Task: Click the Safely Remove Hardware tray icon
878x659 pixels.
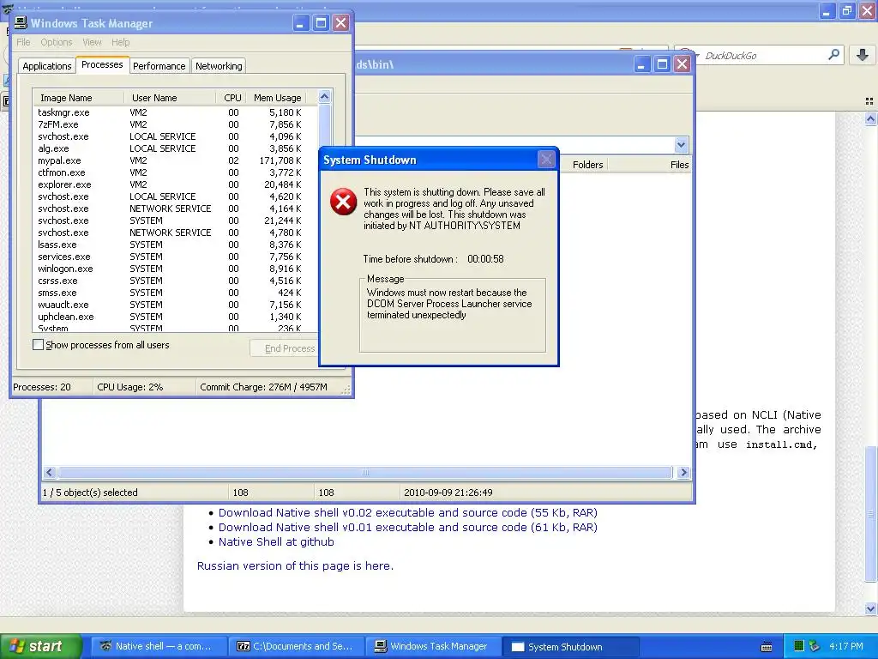Action: (x=815, y=646)
